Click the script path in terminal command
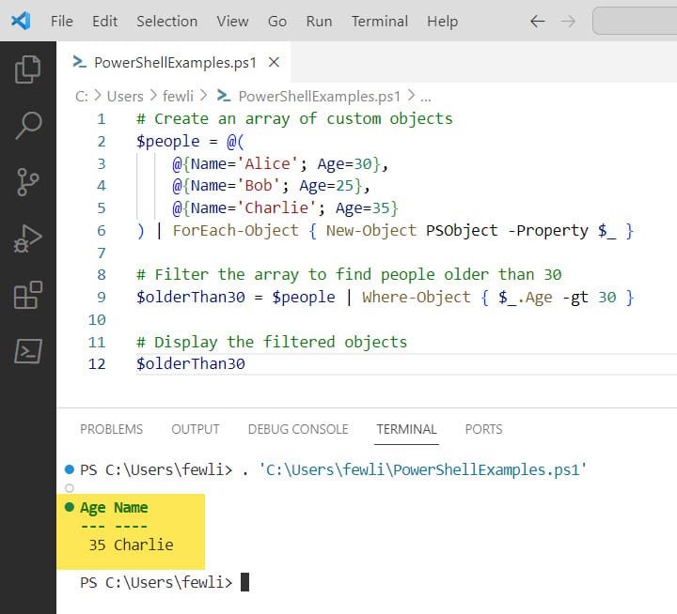The width and height of the screenshot is (677, 614). coord(423,469)
